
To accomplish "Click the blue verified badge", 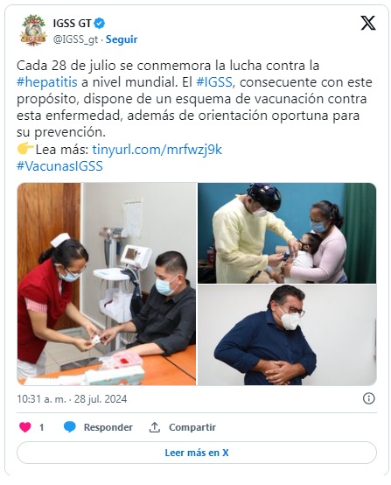I will tap(100, 23).
